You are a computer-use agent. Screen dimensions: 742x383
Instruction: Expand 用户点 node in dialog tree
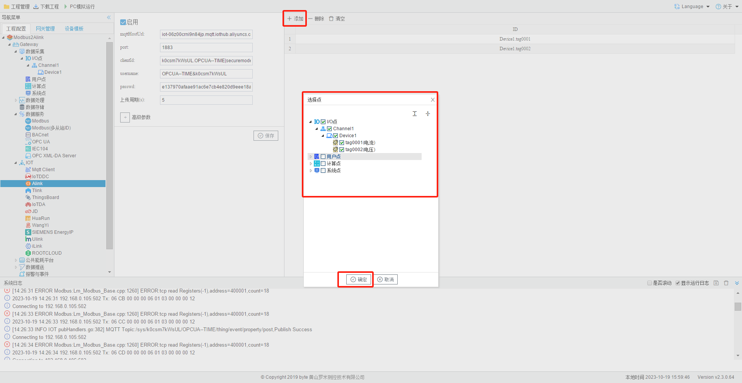(x=310, y=157)
